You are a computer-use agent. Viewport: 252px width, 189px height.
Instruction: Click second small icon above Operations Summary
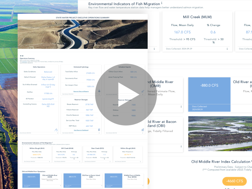pos(22,56)
